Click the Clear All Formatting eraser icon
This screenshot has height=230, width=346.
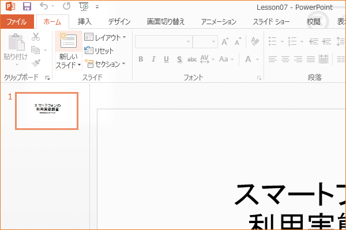point(255,41)
